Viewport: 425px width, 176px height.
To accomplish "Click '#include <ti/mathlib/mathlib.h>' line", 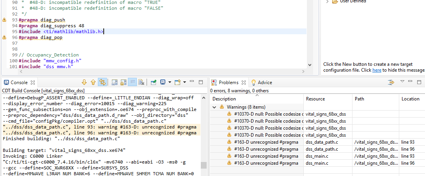I will click(x=61, y=32).
